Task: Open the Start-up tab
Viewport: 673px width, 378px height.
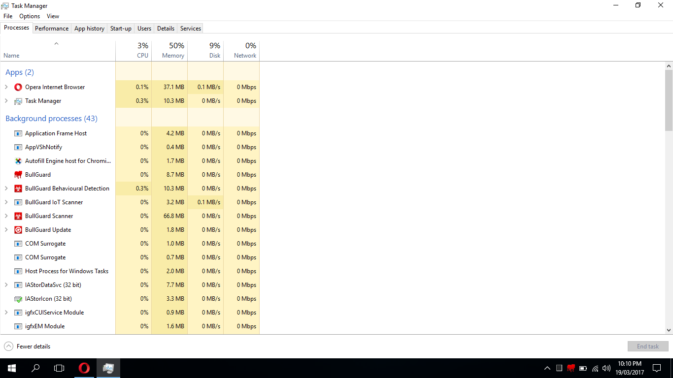Action: point(121,29)
